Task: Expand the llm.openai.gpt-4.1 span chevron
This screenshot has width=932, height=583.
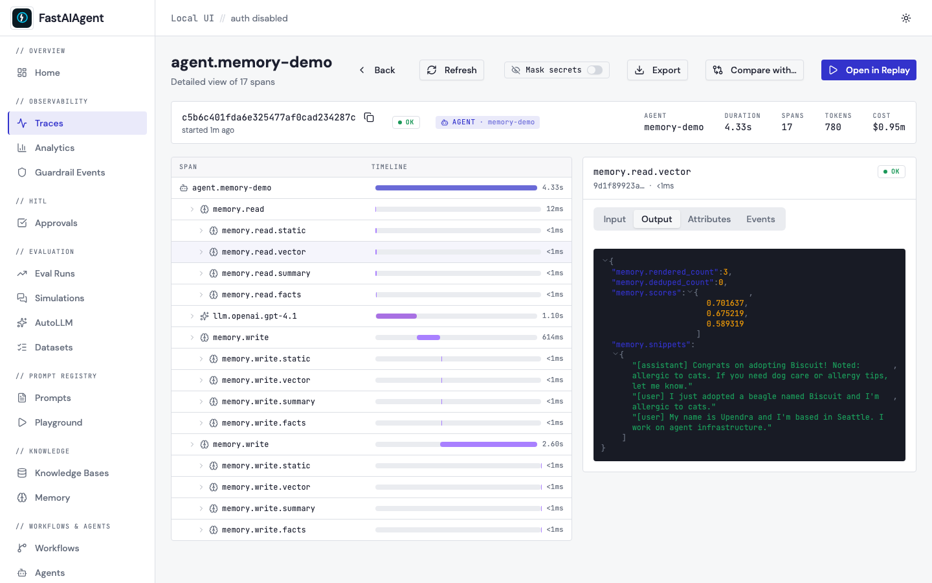Action: click(192, 316)
